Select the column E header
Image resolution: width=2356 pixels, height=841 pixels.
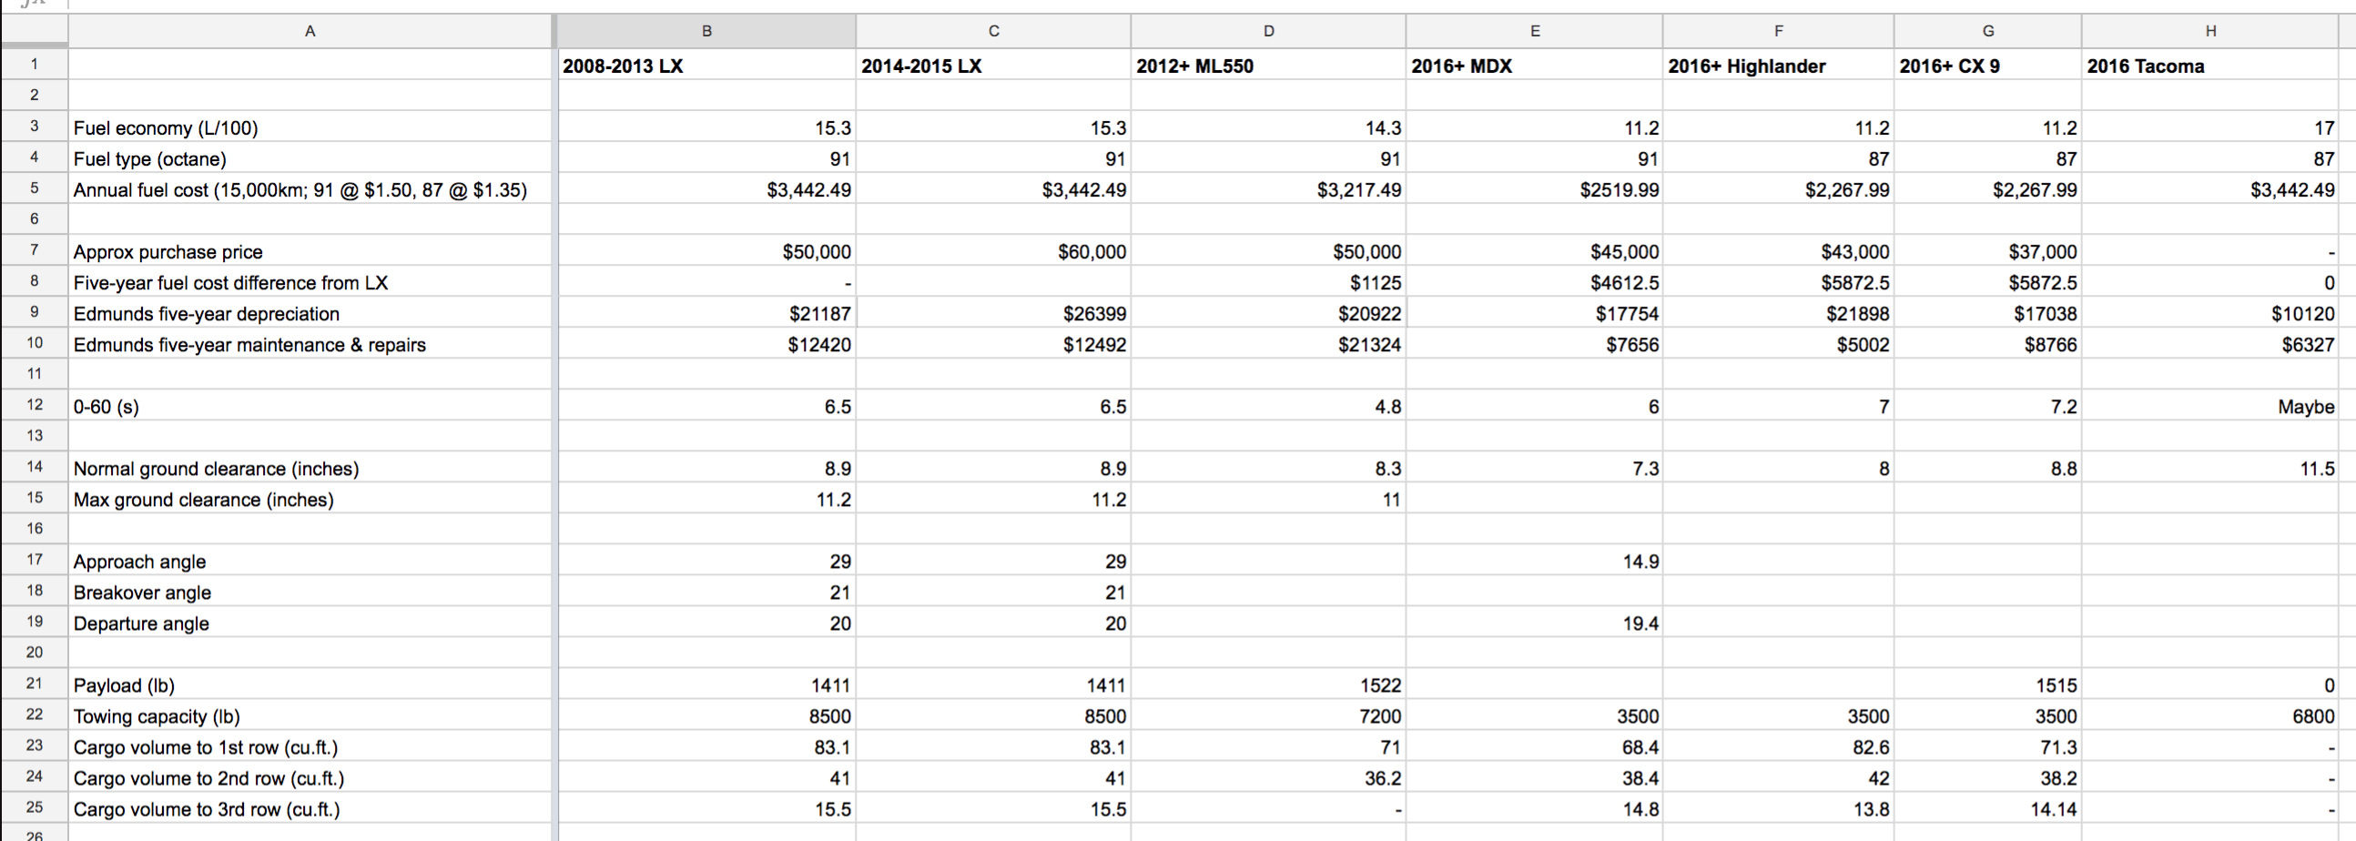[x=1535, y=31]
